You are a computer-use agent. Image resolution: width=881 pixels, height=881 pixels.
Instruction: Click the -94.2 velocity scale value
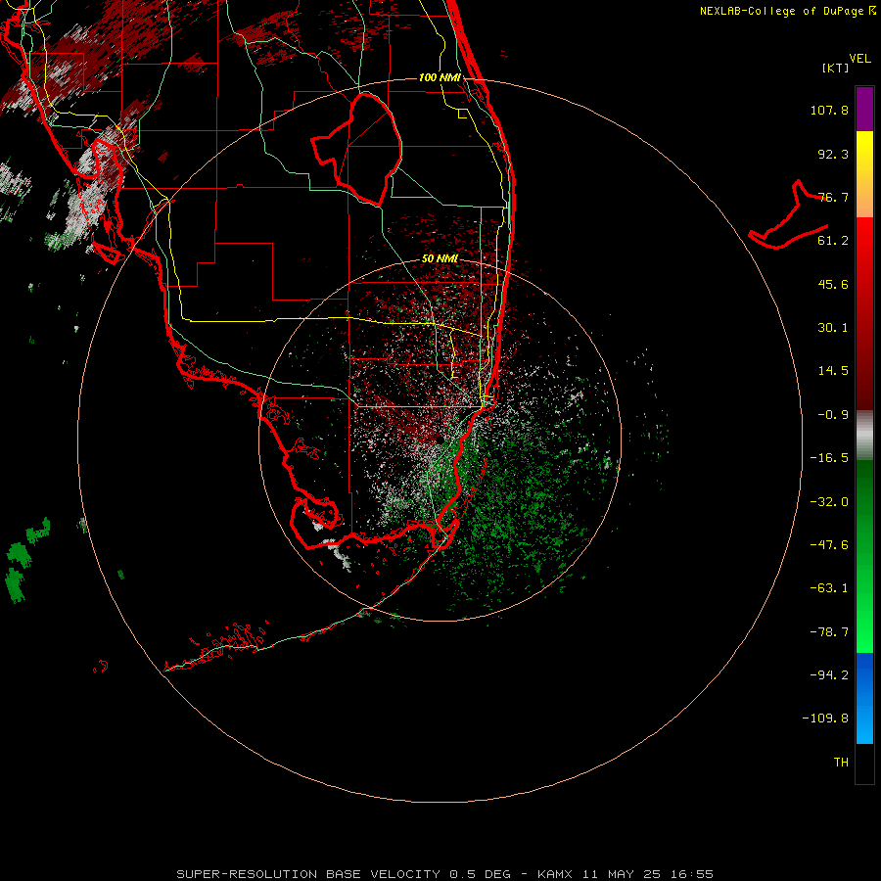829,674
